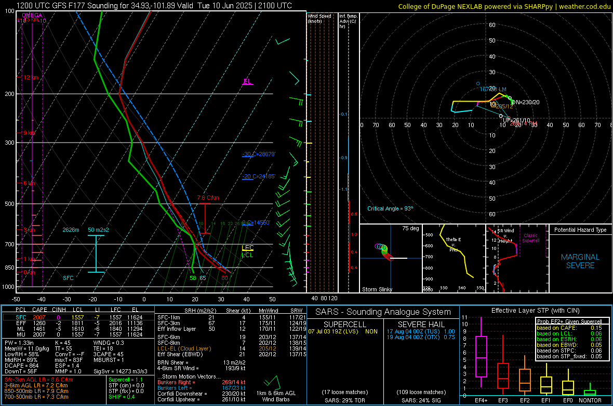Select the EFF parcel row
The height and width of the screenshot is (406, 613).
(78, 323)
